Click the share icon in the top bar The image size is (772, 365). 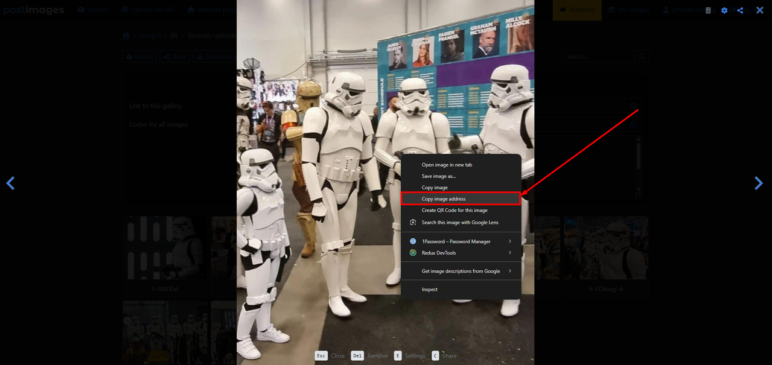(740, 10)
